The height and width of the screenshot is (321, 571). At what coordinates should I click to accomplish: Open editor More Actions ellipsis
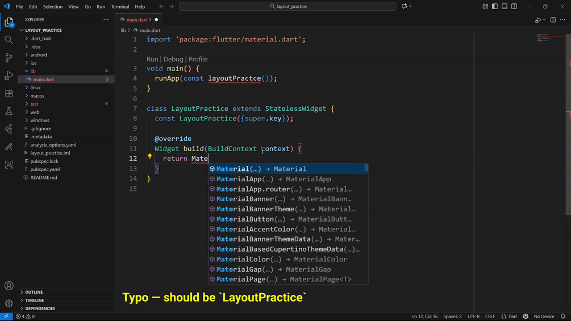pos(562,20)
